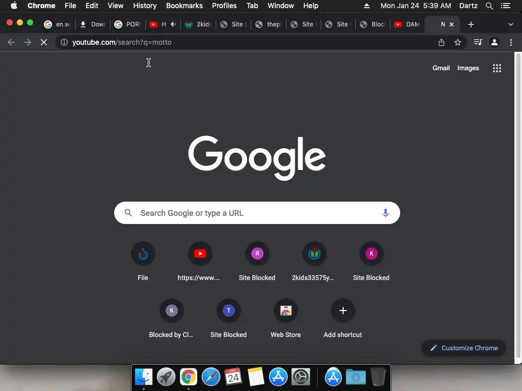The height and width of the screenshot is (391, 522).
Task: Open Safari from the Dock
Action: pos(211,377)
